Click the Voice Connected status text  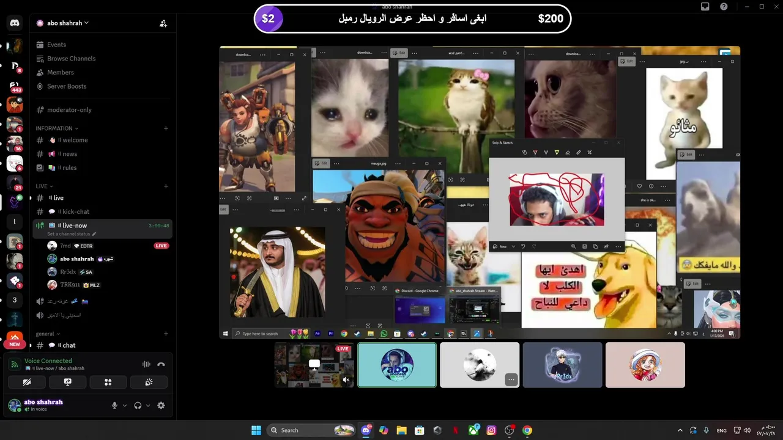click(48, 361)
